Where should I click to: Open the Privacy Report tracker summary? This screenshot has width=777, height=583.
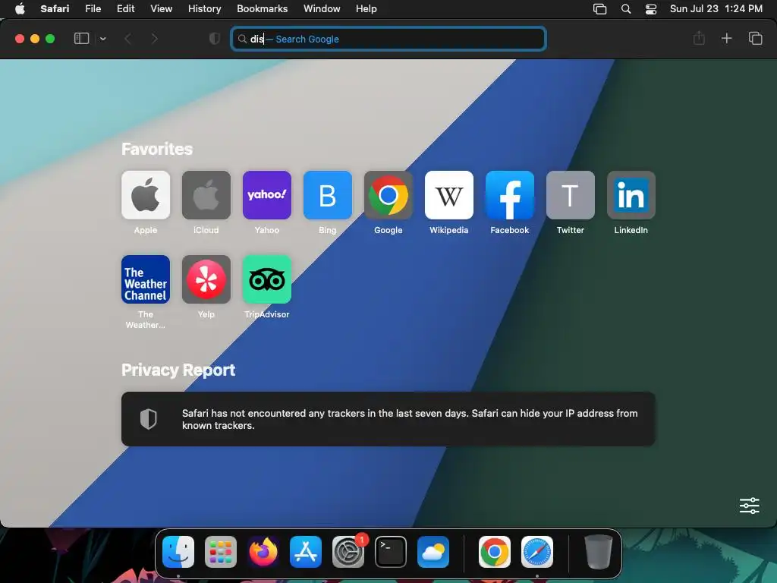[x=388, y=419]
